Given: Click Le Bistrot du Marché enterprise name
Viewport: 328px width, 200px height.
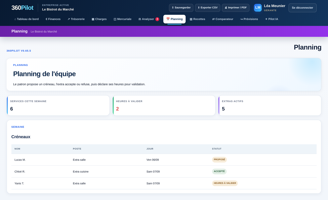Looking at the screenshot, I should point(58,9).
